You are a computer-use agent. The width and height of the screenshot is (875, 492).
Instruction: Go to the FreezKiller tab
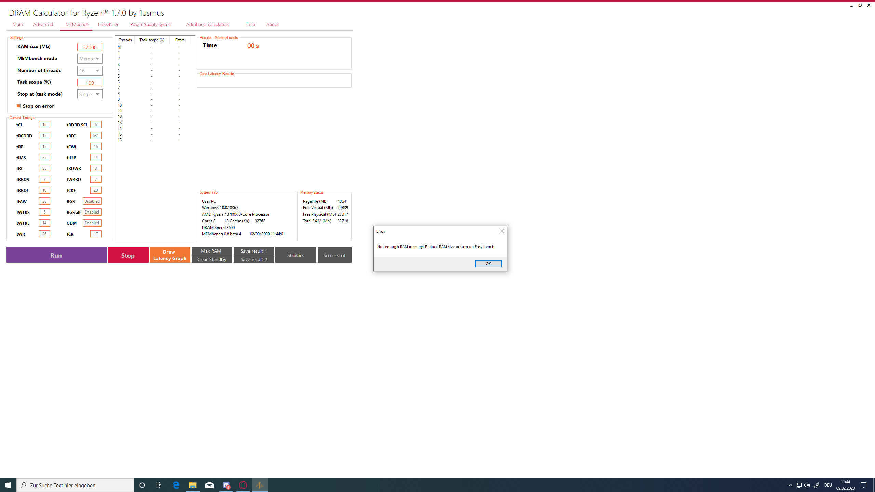tap(108, 24)
